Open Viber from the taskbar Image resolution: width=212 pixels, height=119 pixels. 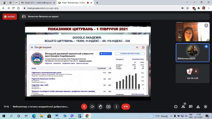pos(72,116)
